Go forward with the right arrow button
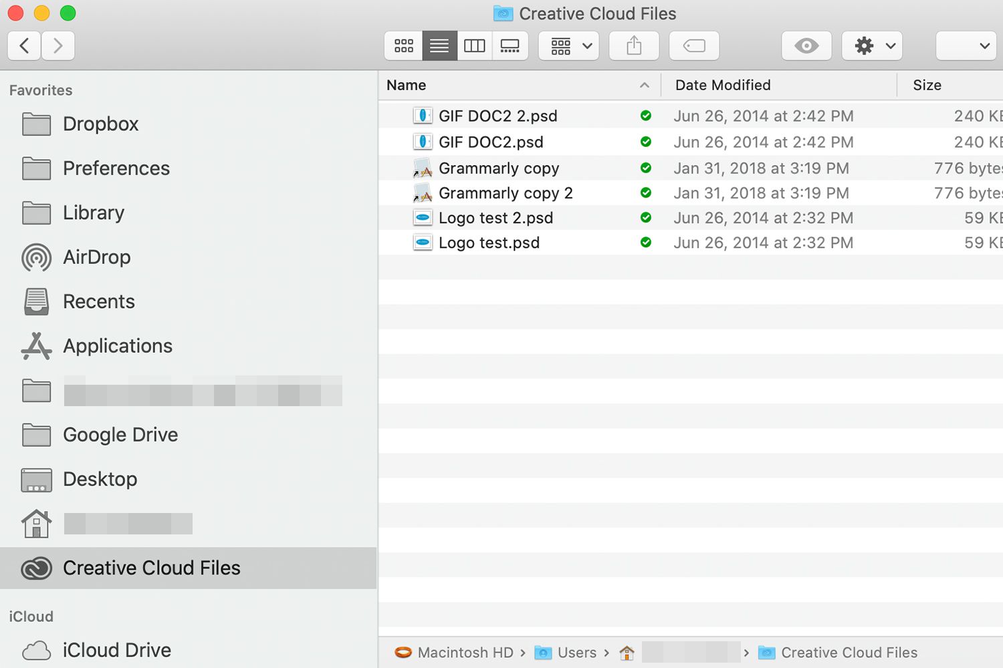The width and height of the screenshot is (1003, 668). pos(58,45)
